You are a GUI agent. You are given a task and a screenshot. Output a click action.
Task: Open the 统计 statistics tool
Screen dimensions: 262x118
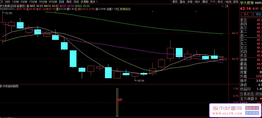point(197,2)
